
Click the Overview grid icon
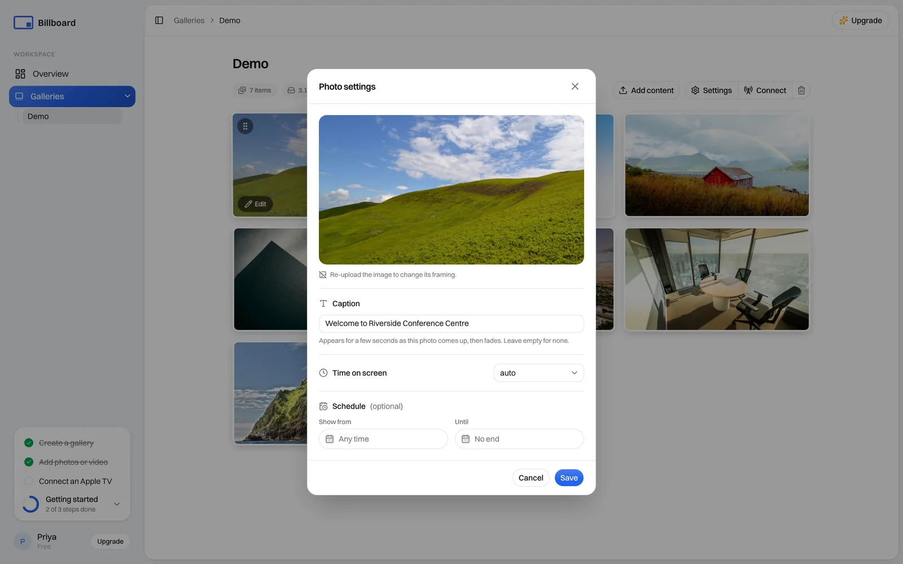[x=20, y=74]
